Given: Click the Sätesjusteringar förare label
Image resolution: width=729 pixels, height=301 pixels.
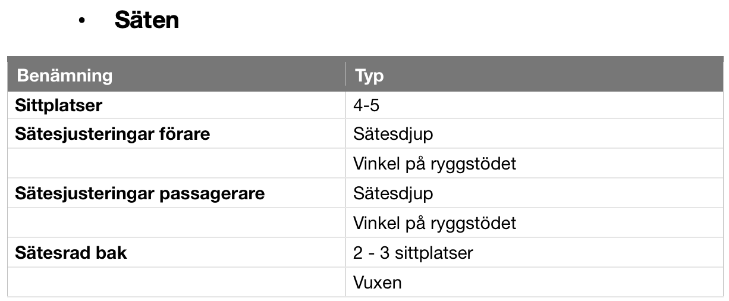Looking at the screenshot, I should 112,134.
